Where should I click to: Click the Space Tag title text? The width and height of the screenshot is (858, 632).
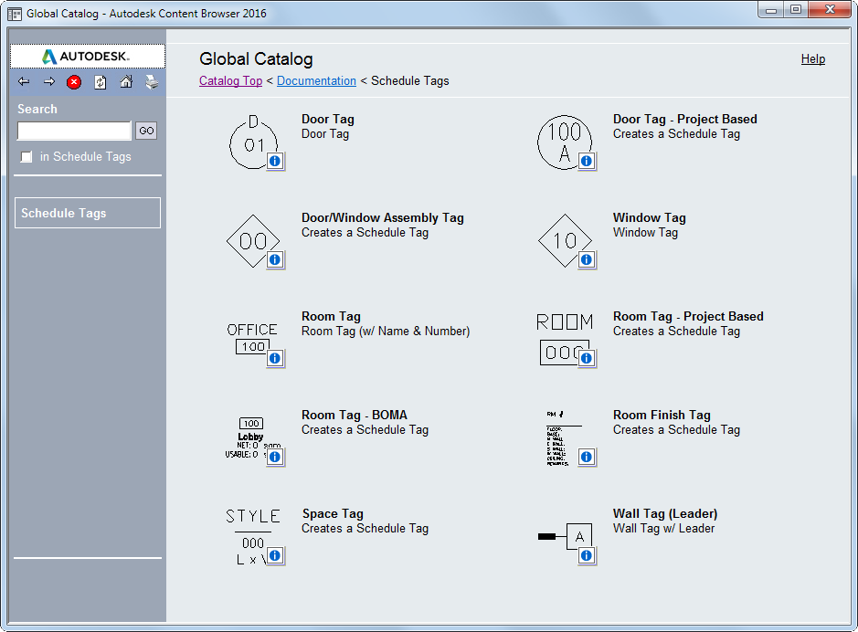coord(333,514)
